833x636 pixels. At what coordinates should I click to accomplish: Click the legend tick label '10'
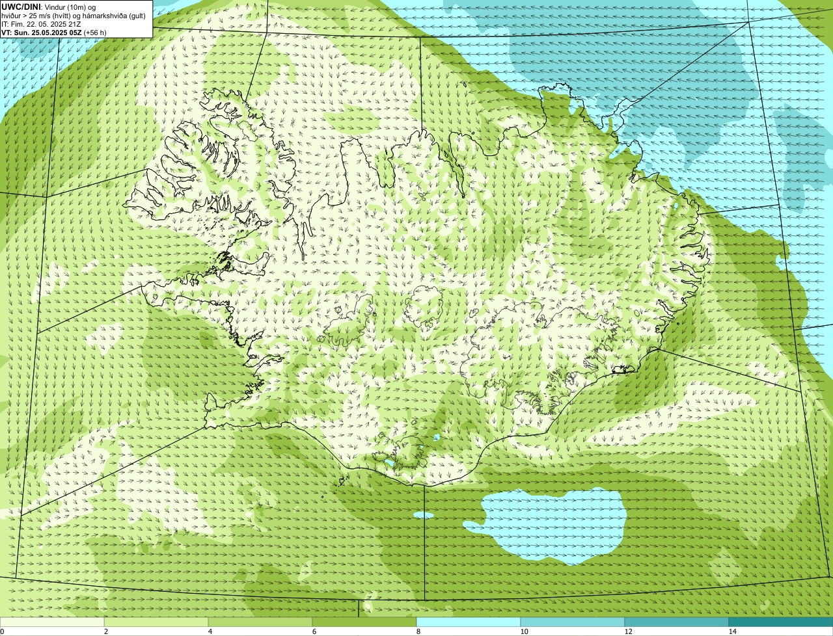pos(524,631)
